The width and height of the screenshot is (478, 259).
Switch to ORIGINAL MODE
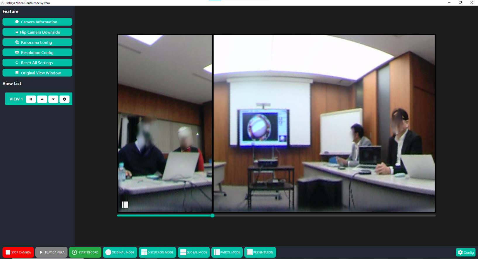click(x=120, y=252)
